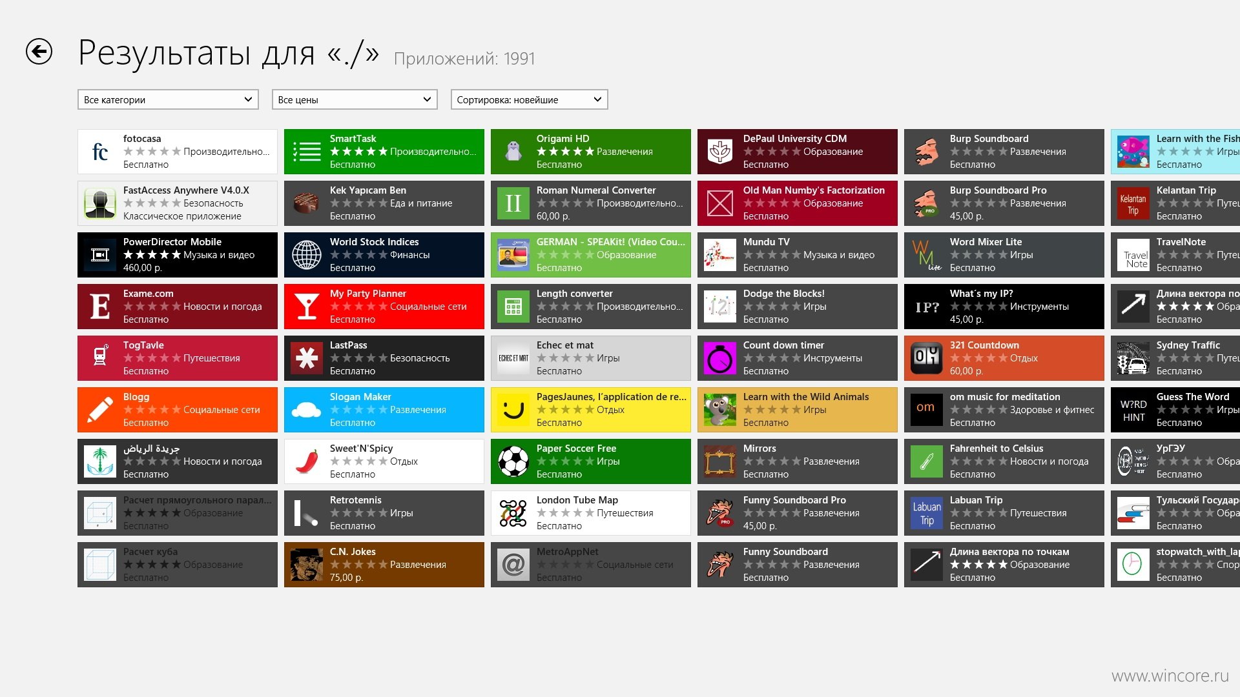The height and width of the screenshot is (697, 1240).
Task: Click the LastPass asterisk icon
Action: click(x=307, y=358)
